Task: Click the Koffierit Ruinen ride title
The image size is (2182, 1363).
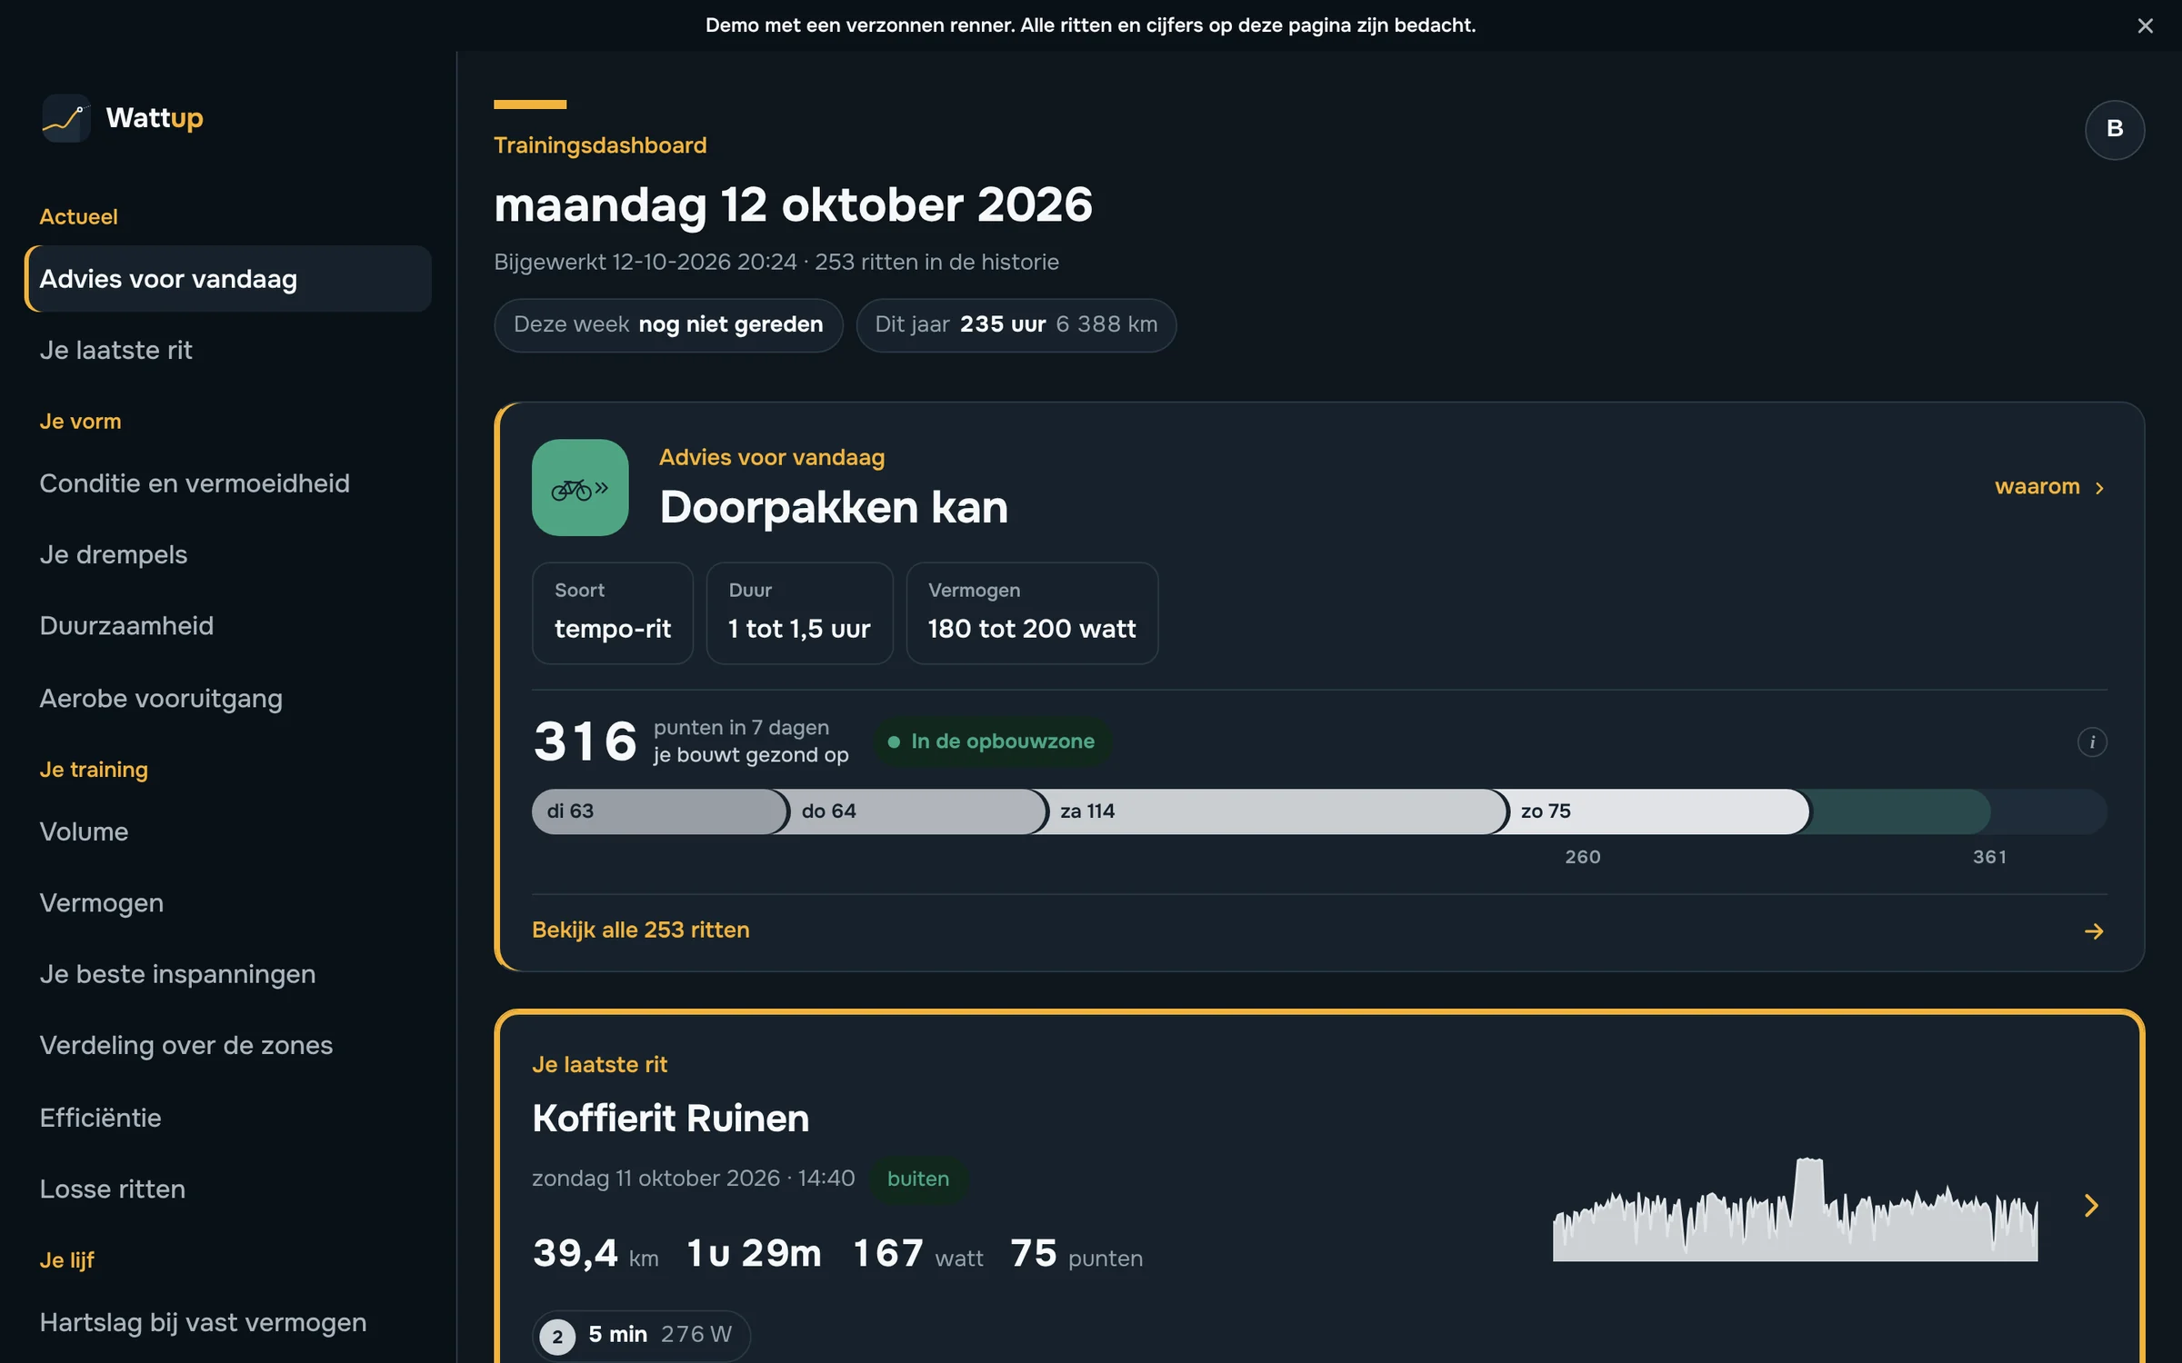Action: pyautogui.click(x=670, y=1119)
